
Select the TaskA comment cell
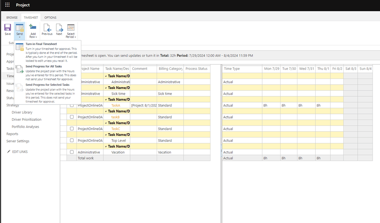click(143, 105)
